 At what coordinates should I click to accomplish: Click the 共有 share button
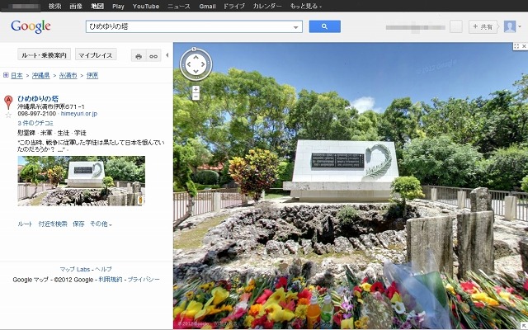click(483, 26)
